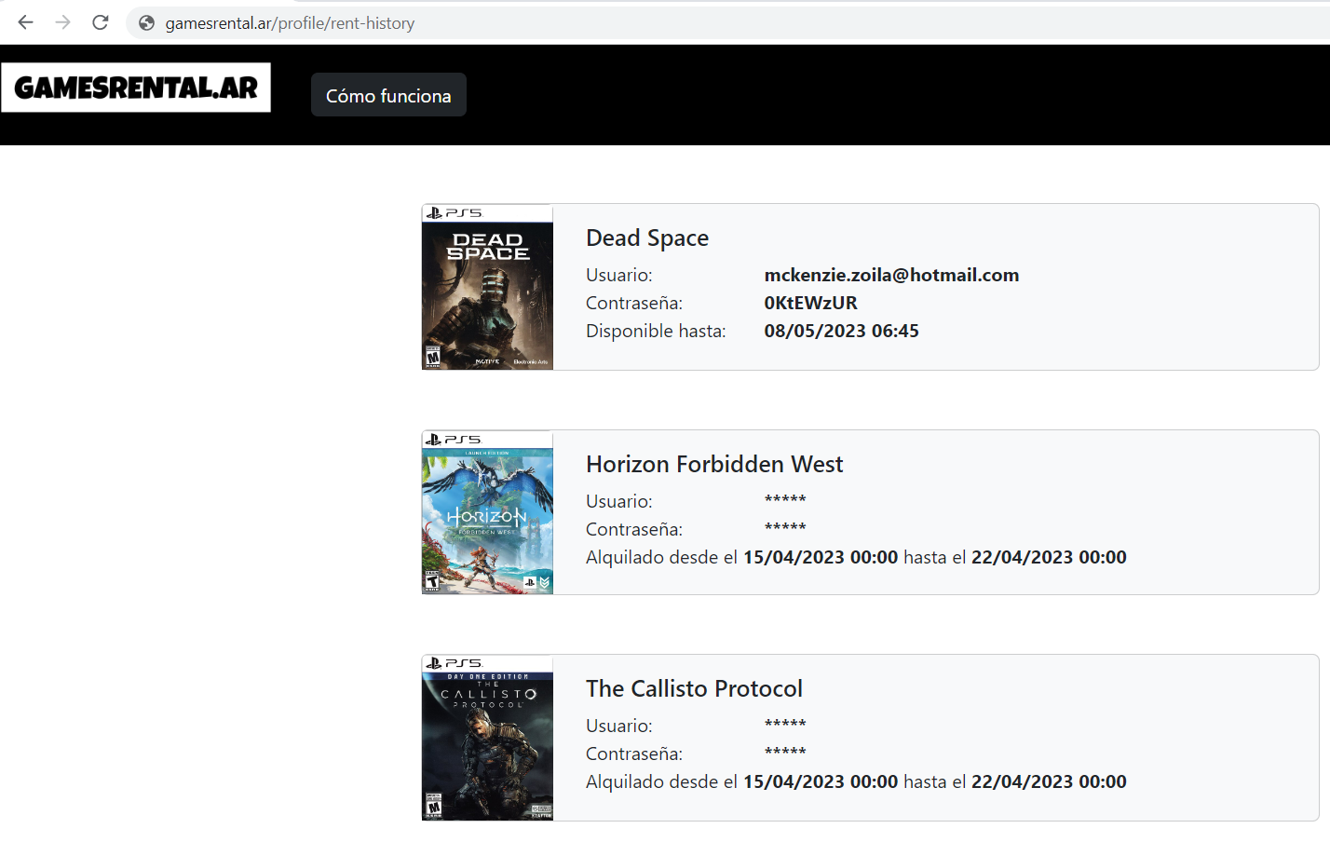Viewport: 1330px width, 842px height.
Task: Select the Dead Space title text
Action: pyautogui.click(x=646, y=238)
